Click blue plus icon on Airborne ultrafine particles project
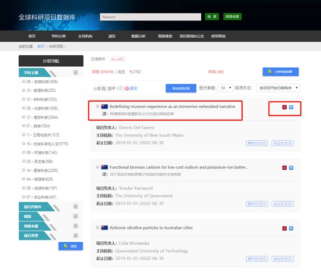The image size is (321, 272). tap(291, 228)
